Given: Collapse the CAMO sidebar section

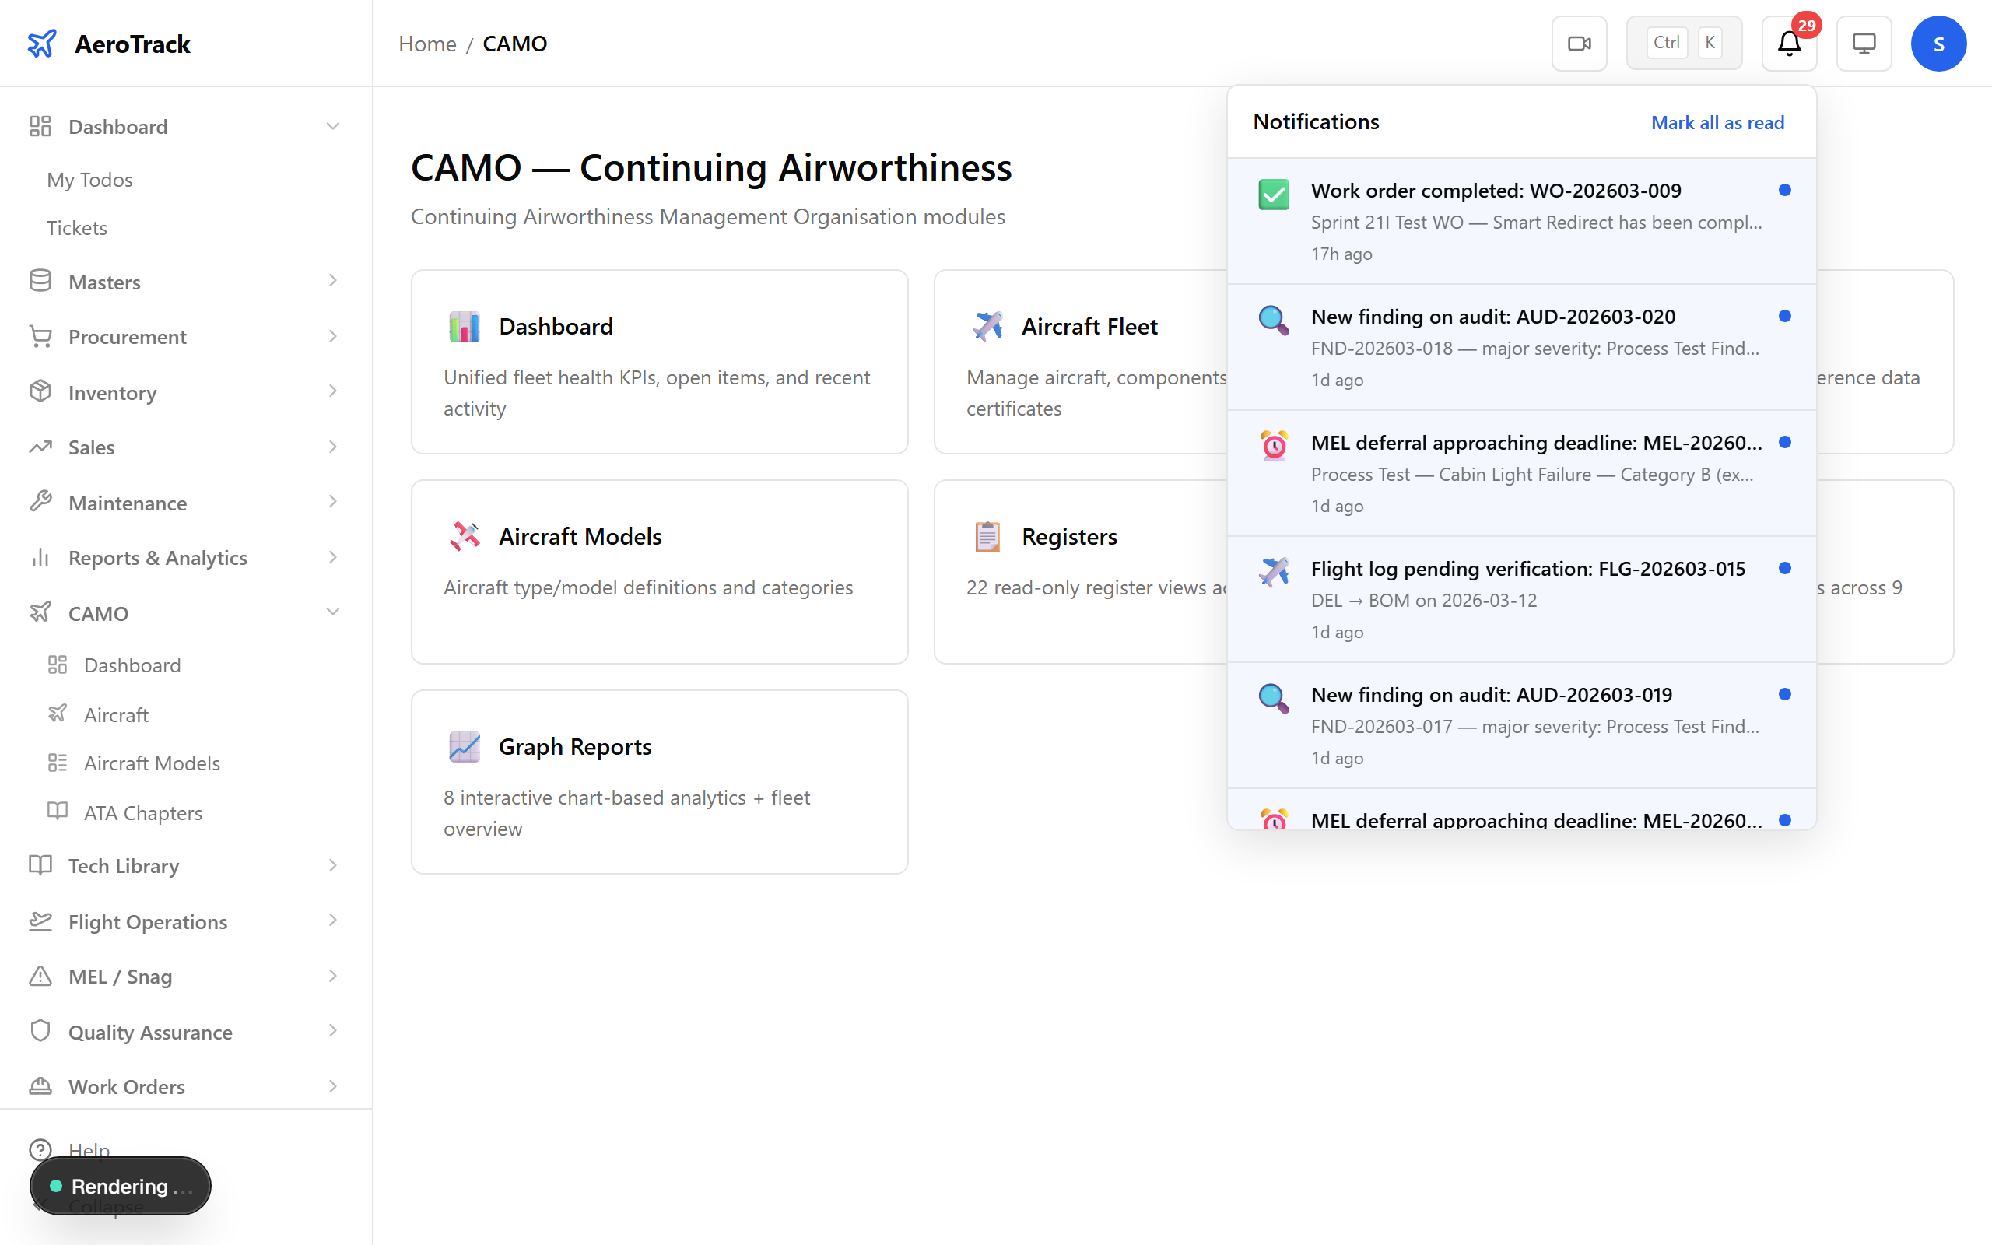Looking at the screenshot, I should pos(332,612).
